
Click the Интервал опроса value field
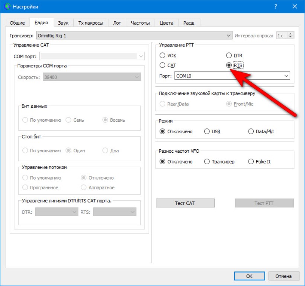click(282, 35)
